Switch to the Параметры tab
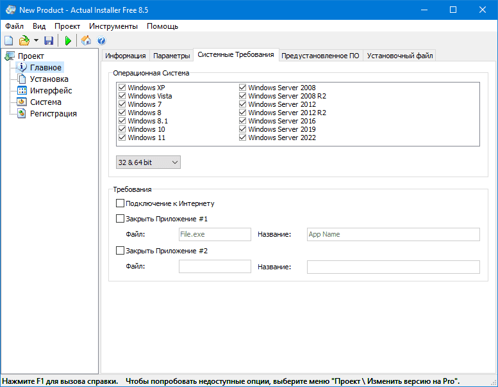498x387 pixels. coord(172,56)
